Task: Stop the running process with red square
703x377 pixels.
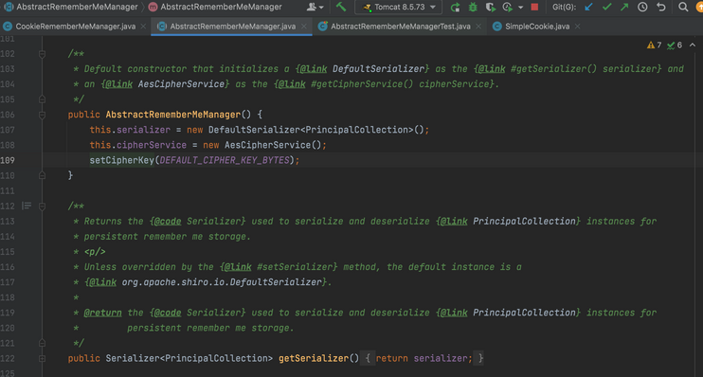Action: click(534, 8)
